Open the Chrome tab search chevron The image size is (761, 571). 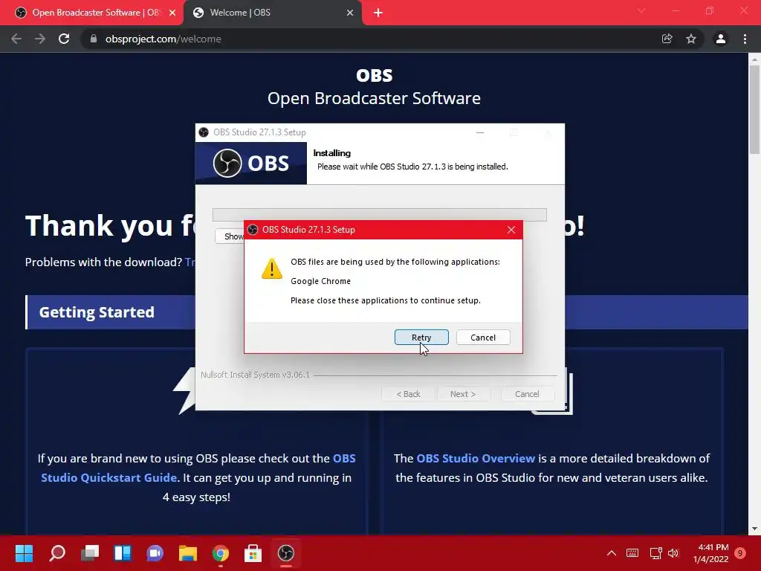[641, 10]
